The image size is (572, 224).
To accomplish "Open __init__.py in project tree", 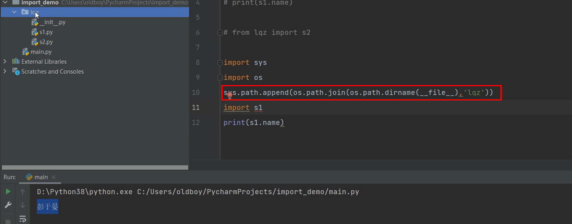I will (52, 22).
